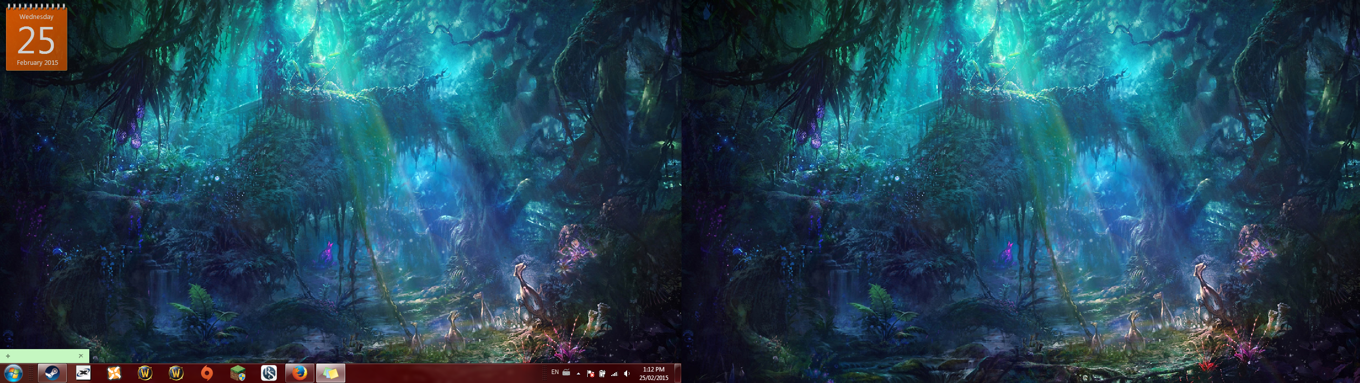Open Minecraft grass block icon
The width and height of the screenshot is (1360, 383).
[238, 373]
